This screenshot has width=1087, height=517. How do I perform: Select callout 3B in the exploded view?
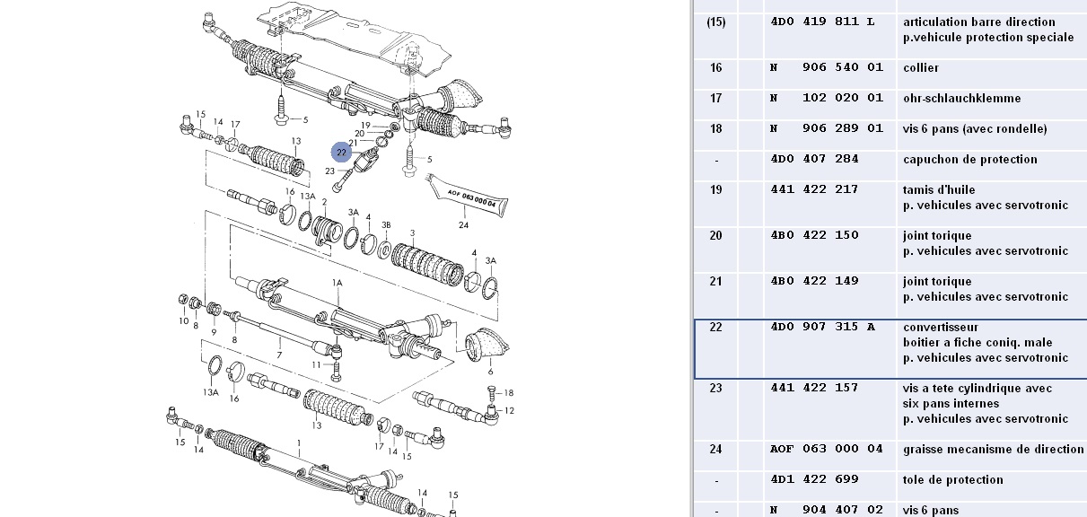click(387, 224)
